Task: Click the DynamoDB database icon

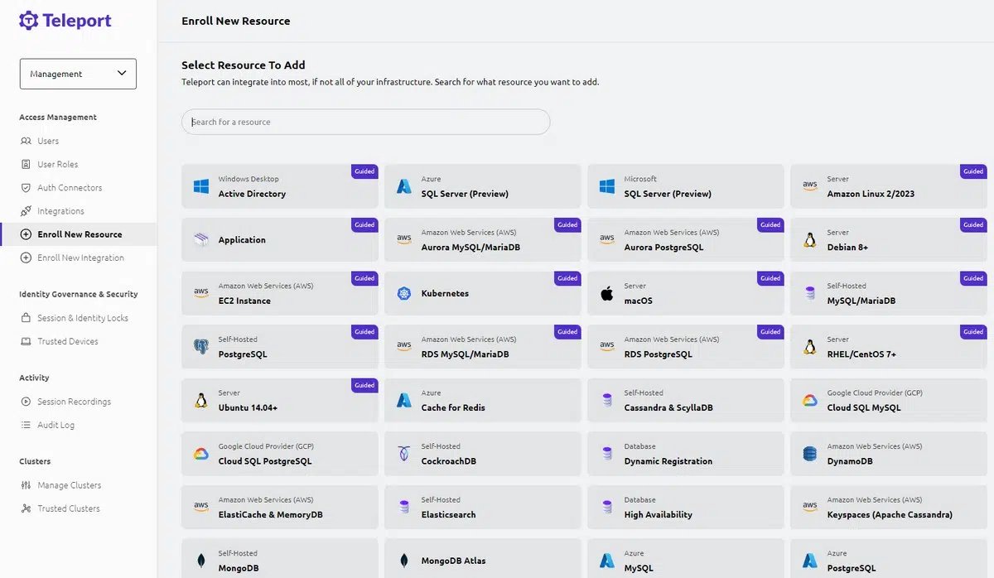Action: tap(809, 454)
